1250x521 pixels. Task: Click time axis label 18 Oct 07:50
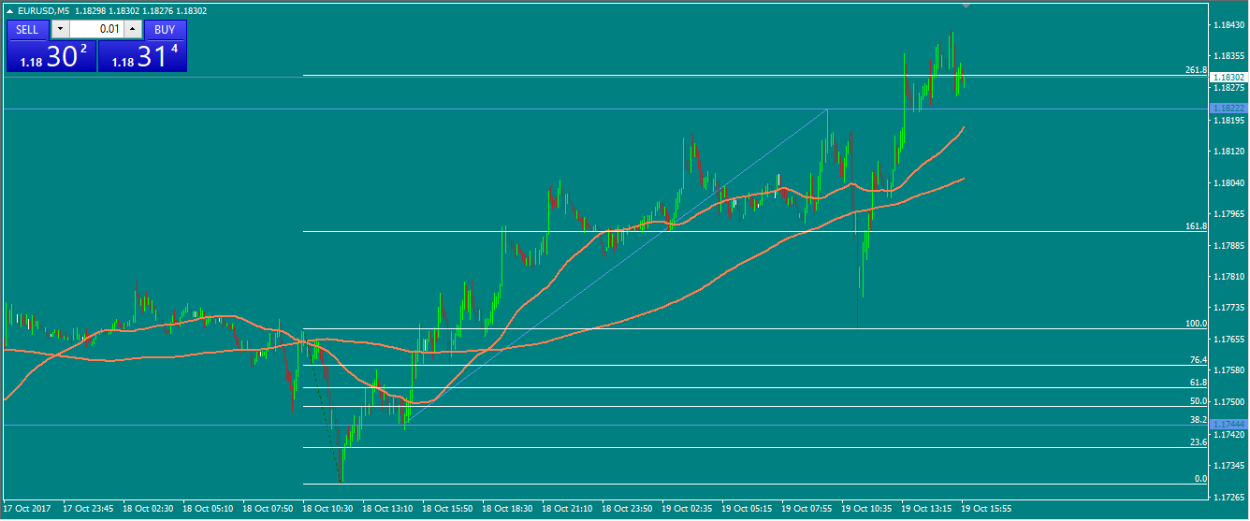click(x=268, y=510)
